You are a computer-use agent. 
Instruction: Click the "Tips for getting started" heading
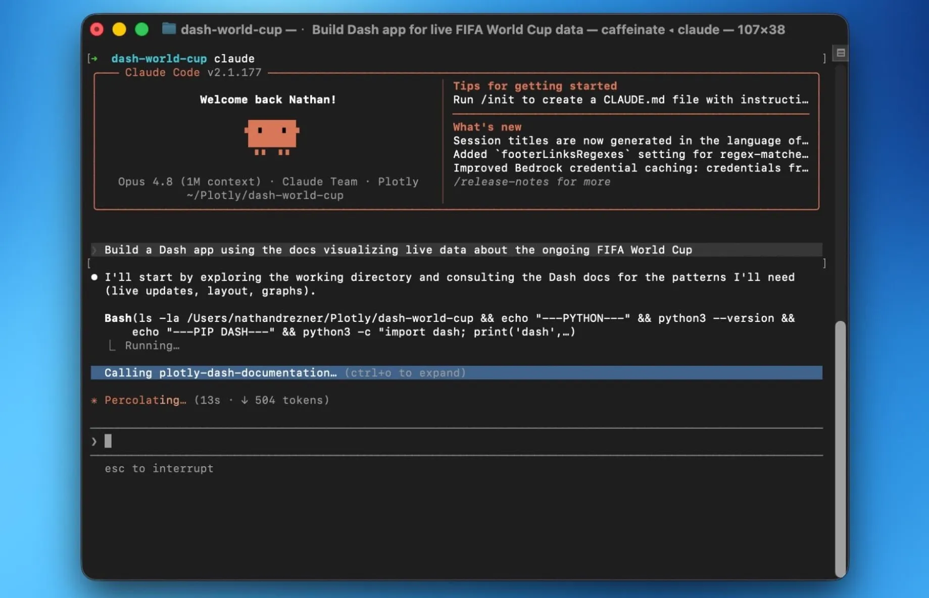(535, 86)
